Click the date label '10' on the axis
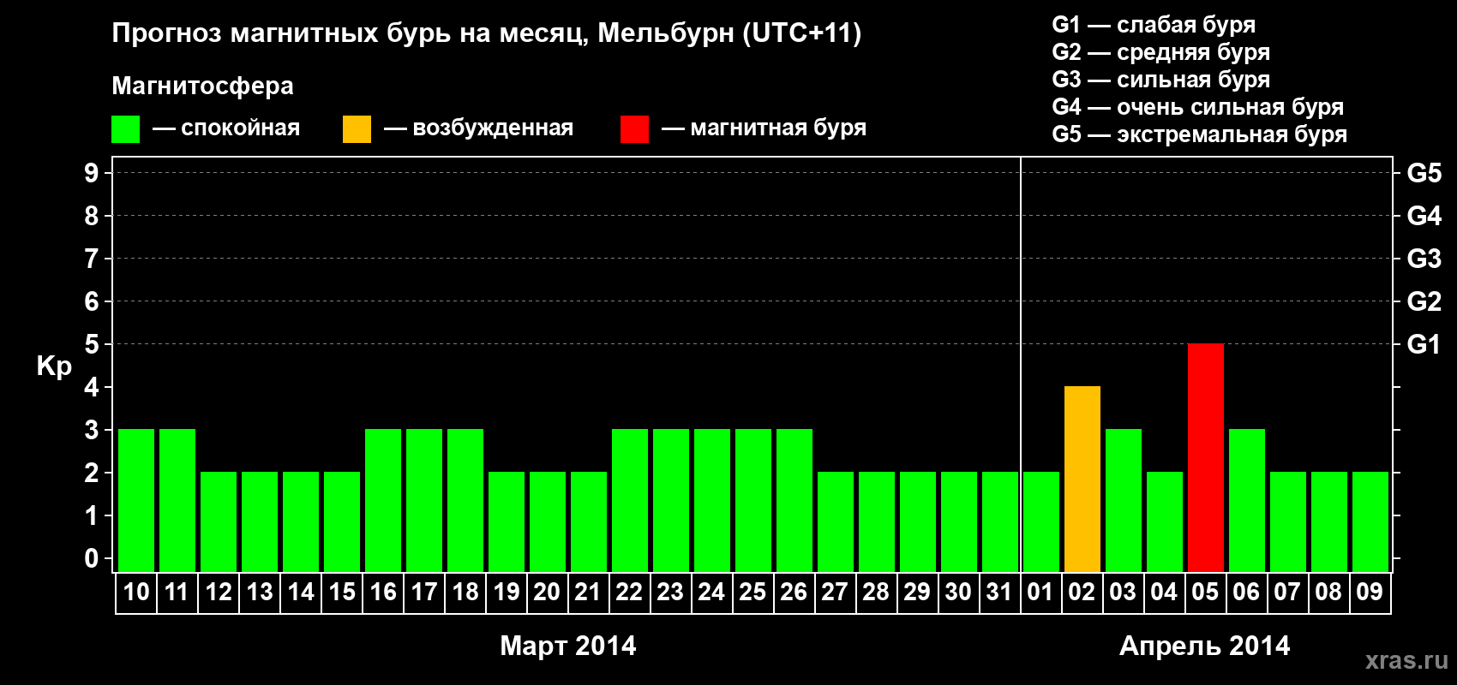This screenshot has height=685, width=1457. (x=136, y=592)
